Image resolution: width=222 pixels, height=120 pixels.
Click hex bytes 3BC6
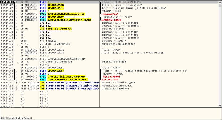click(x=23, y=41)
